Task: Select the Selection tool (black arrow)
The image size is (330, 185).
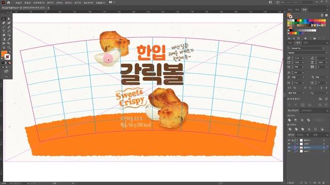Action: tap(4, 19)
